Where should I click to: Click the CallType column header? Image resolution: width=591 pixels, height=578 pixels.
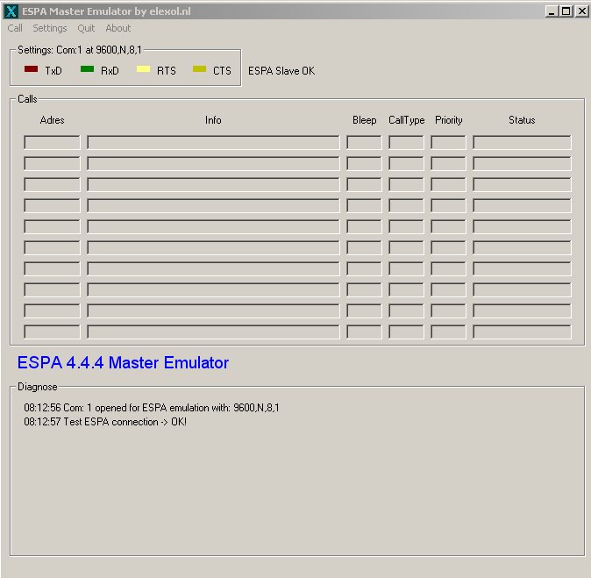coord(406,120)
